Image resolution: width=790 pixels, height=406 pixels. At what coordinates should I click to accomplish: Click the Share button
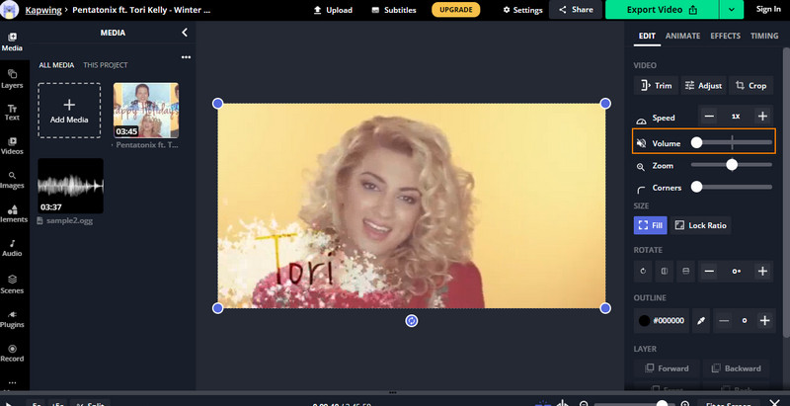576,10
